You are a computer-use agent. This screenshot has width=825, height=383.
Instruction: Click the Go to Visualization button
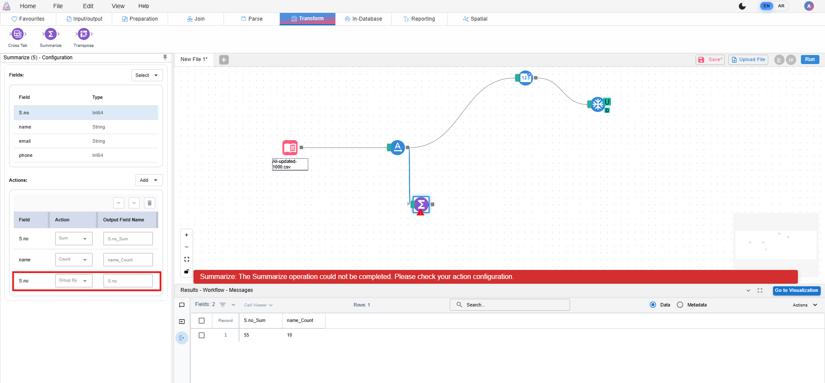796,291
